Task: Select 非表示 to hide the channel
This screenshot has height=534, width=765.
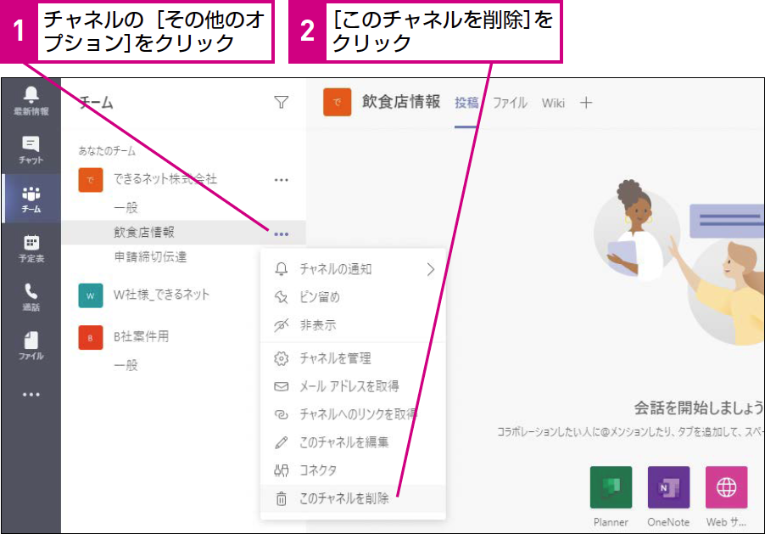Action: pos(317,325)
